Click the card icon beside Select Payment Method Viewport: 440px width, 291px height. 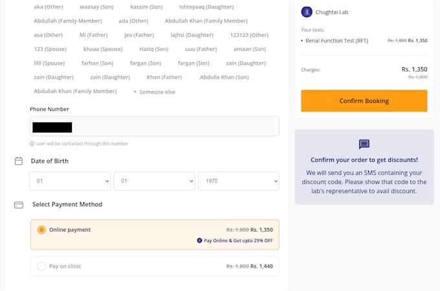click(19, 205)
